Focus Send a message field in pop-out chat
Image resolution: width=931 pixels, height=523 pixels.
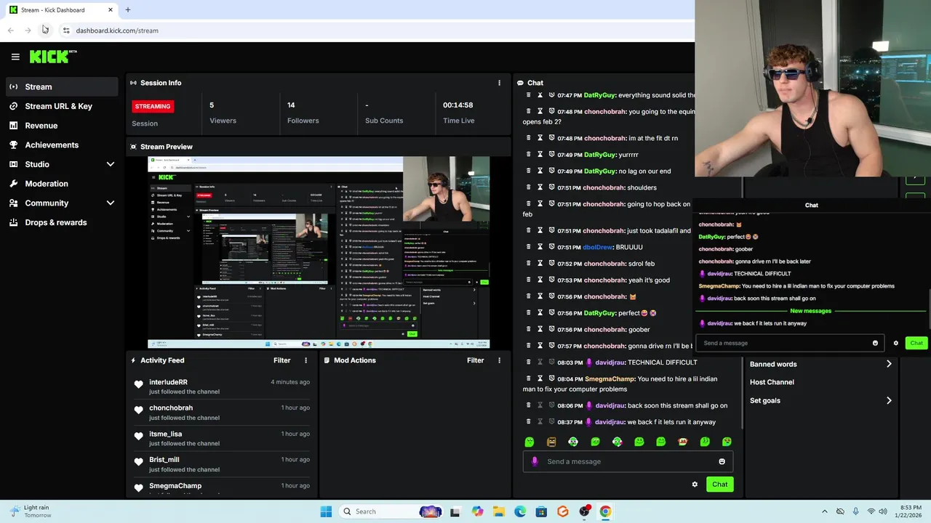[x=789, y=343]
